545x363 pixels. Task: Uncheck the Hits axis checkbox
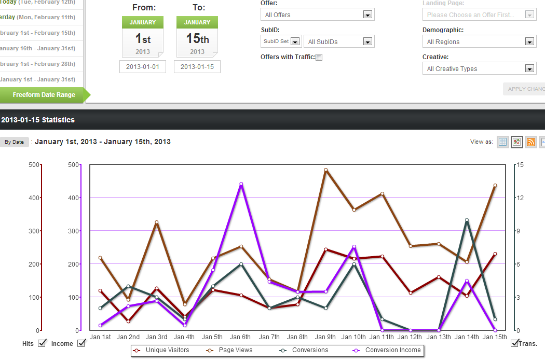[42, 343]
